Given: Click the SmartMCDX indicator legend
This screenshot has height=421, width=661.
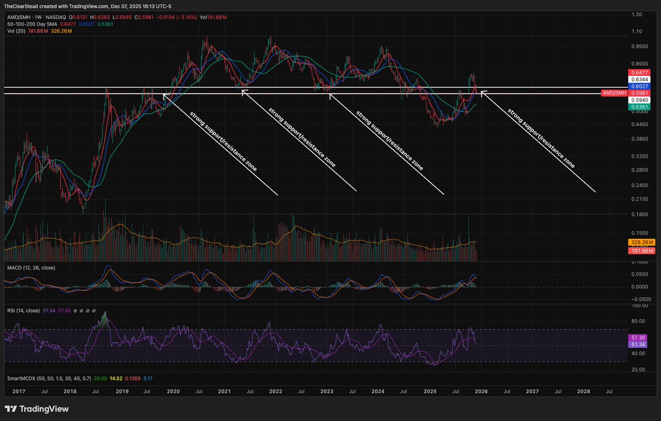Looking at the screenshot, I should (x=50, y=379).
